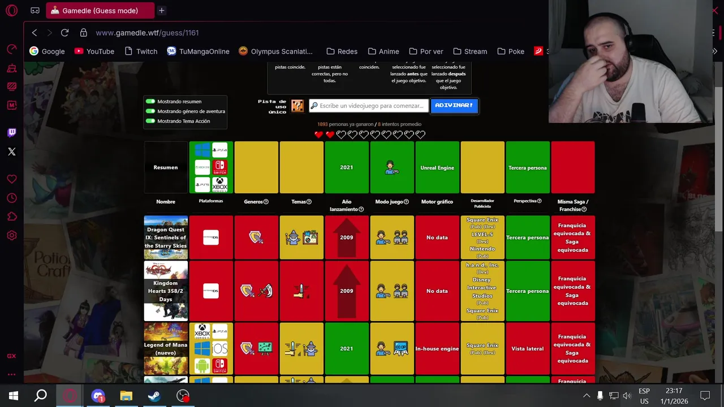Click the help icon next to Modo juego
Screen dimensions: 724x407
(x=407, y=202)
